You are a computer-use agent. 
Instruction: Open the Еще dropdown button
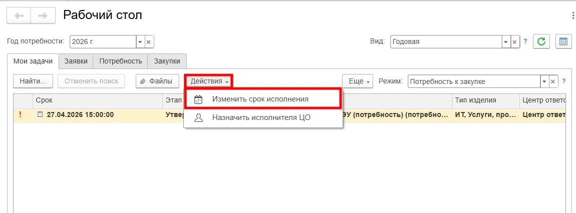tap(358, 81)
